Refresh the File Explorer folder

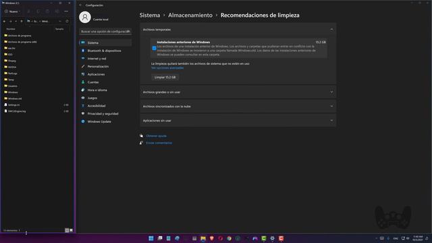tap(67, 21)
